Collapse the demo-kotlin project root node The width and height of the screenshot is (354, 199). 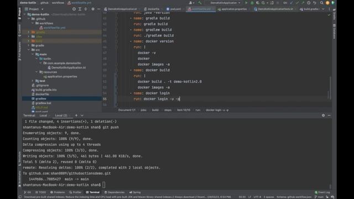coord(24,14)
